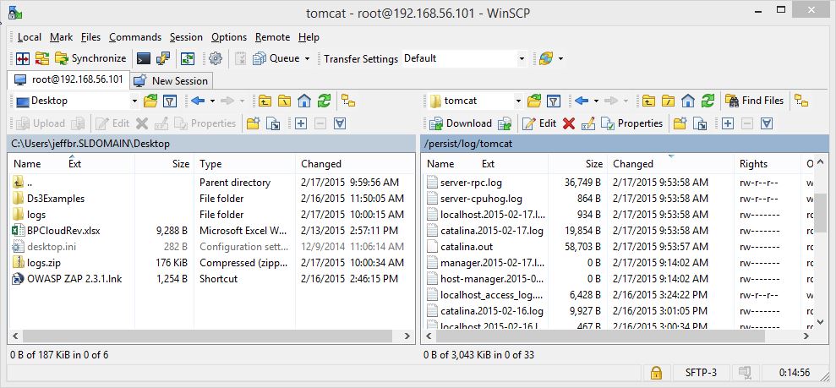Expand the Queue dropdown arrow
Screen dimensions: 836x388
307,59
